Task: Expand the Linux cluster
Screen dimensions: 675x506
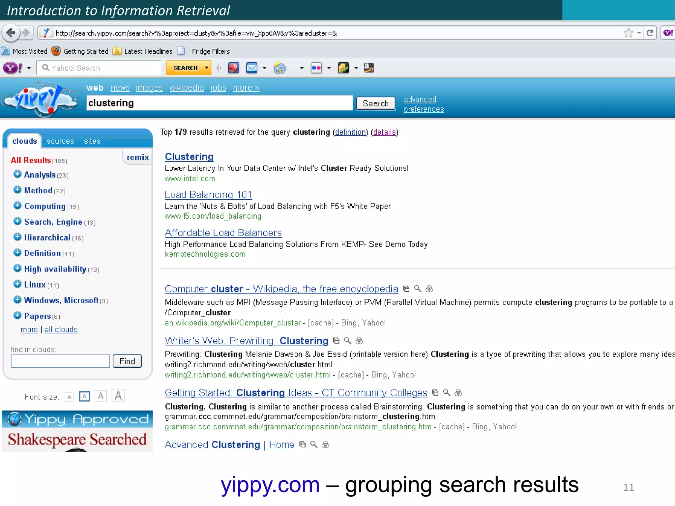Action: coord(17,284)
